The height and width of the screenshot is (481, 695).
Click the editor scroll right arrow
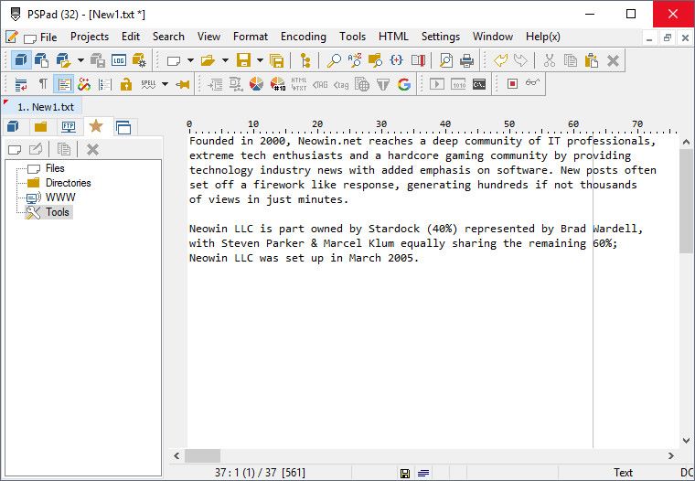670,455
